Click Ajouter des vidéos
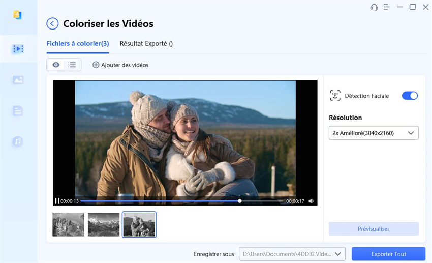 [x=120, y=65]
